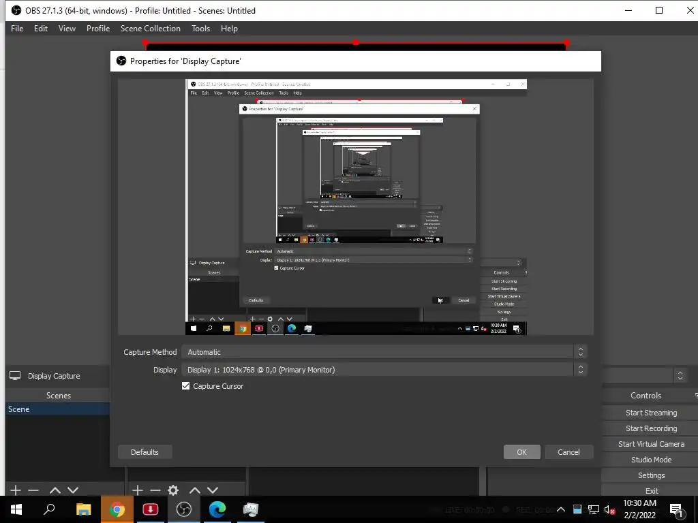Click the OBS logo in Properties title bar
The height and width of the screenshot is (523, 698).
point(121,61)
